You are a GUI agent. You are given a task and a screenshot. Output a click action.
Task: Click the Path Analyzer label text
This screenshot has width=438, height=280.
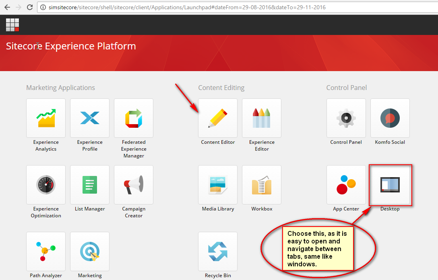point(46,275)
